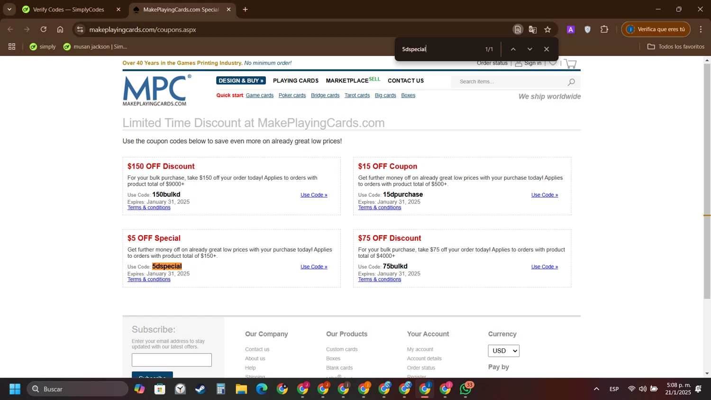Click the browser back arrow
Viewport: 711px width, 400px height.
pyautogui.click(x=10, y=29)
